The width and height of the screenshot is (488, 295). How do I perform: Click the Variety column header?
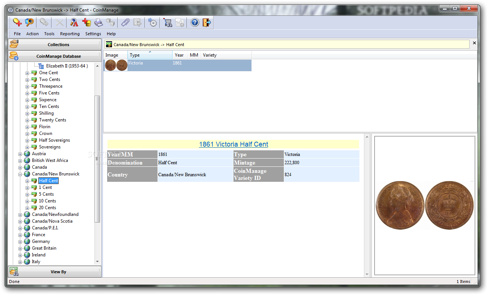pyautogui.click(x=226, y=55)
